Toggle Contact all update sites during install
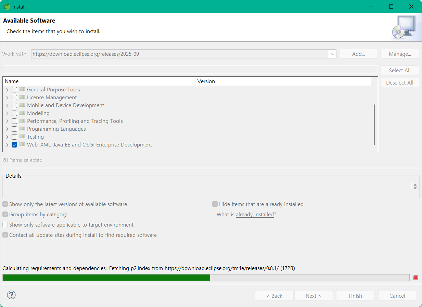This screenshot has width=422, height=307. pyautogui.click(x=5, y=235)
